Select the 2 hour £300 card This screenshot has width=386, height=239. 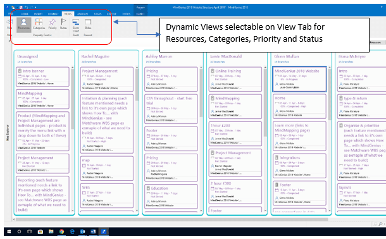235,192
